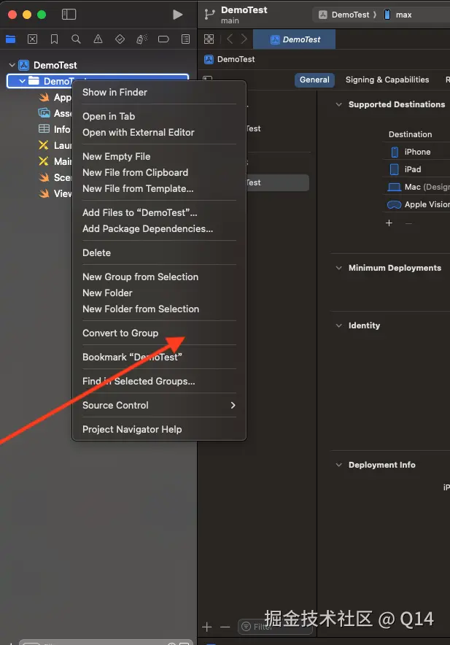
Task: Collapse Supported Destinations section
Action: click(339, 104)
